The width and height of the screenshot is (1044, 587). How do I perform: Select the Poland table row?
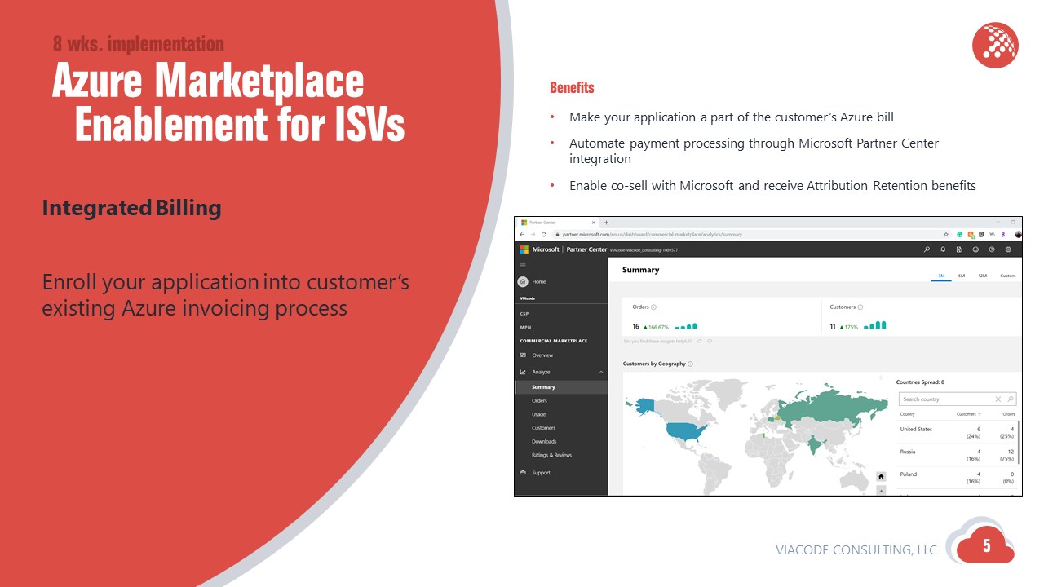coord(958,478)
